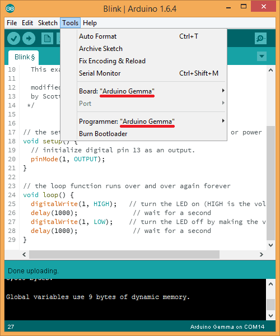The image size is (280, 336).
Task: Switch to the Blink sketch tab
Action: point(24,57)
